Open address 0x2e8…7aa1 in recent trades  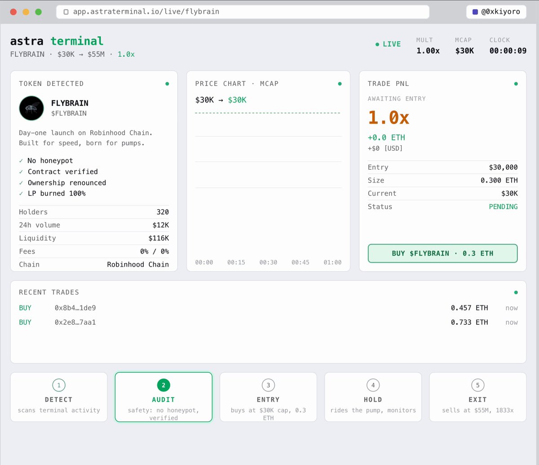[x=75, y=322]
